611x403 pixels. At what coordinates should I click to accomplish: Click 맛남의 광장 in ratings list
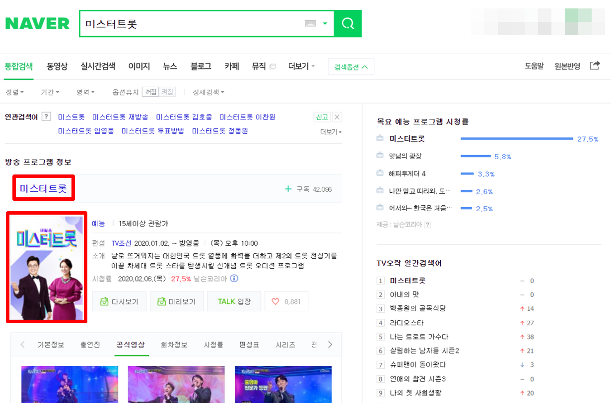[406, 156]
